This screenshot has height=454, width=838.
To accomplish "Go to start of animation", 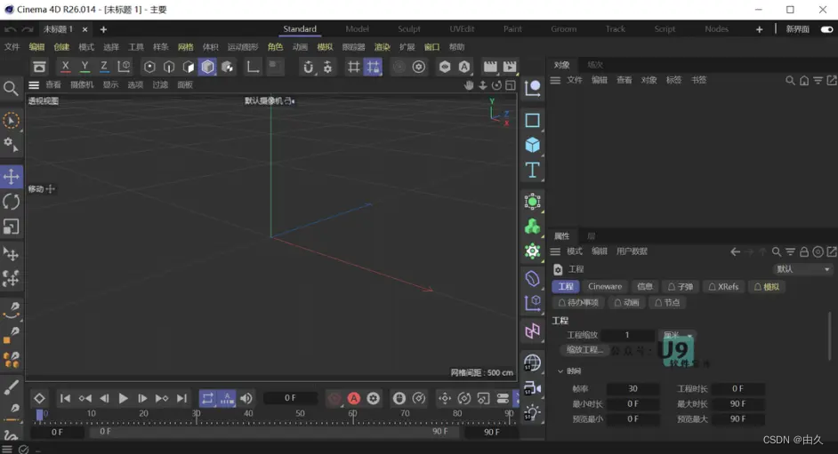I will (65, 398).
